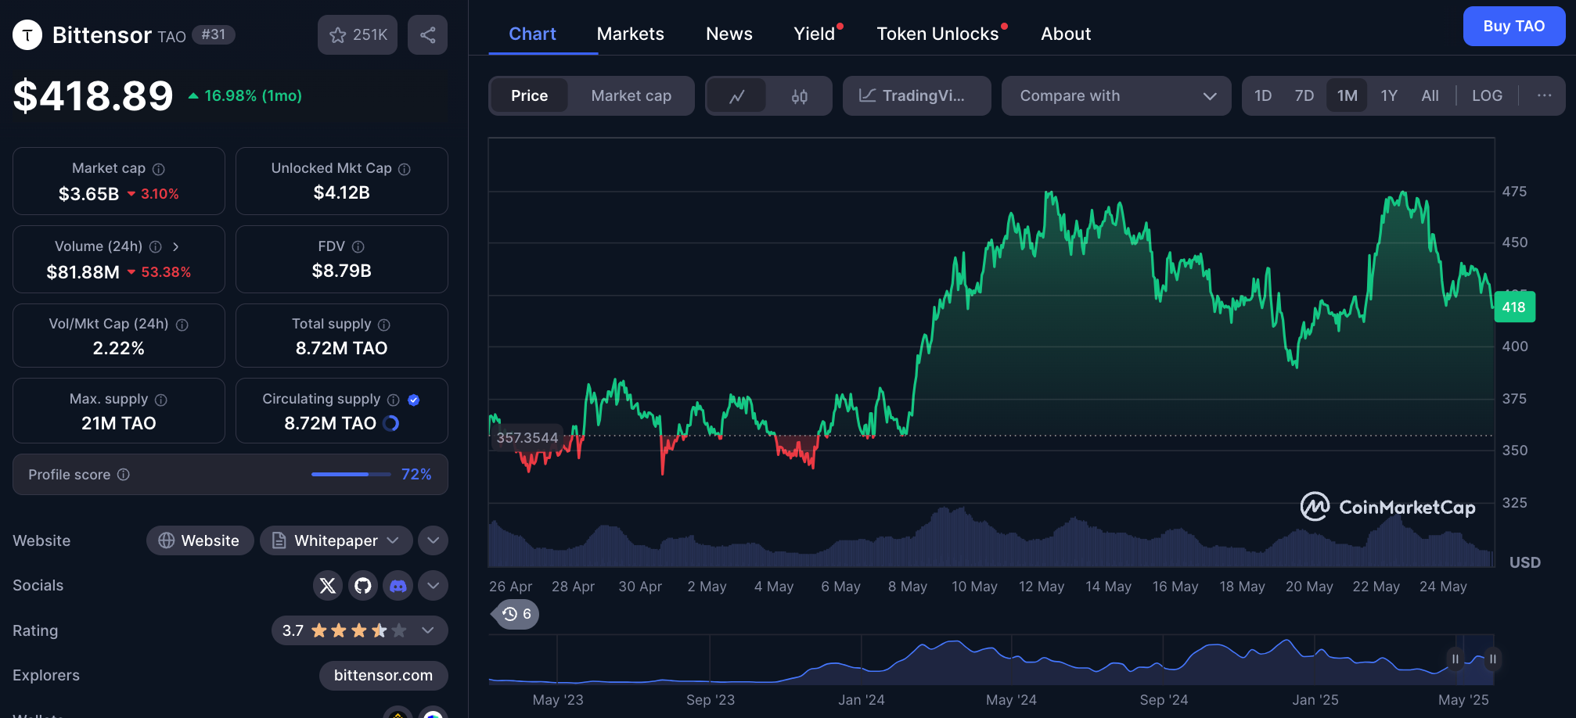Open Vol/Mkt Cap (24h) info icon
Viewport: 1576px width, 718px height.
[182, 325]
